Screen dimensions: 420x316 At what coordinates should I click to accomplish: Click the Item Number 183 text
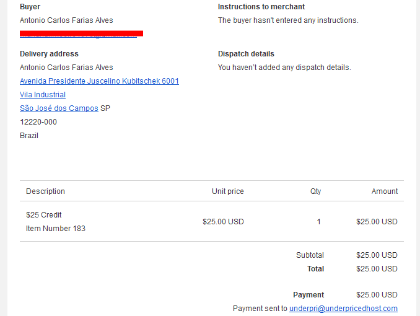click(x=56, y=229)
